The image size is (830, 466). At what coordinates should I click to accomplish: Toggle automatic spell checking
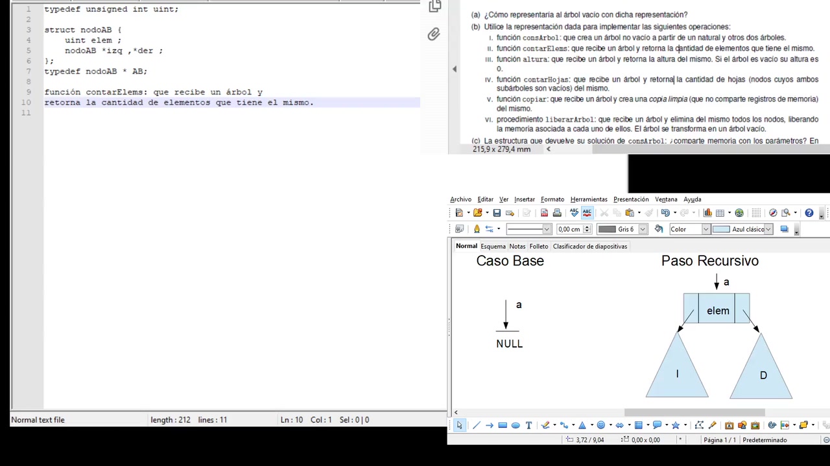tap(587, 213)
